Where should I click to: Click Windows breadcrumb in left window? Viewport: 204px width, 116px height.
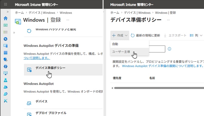coord(66,13)
